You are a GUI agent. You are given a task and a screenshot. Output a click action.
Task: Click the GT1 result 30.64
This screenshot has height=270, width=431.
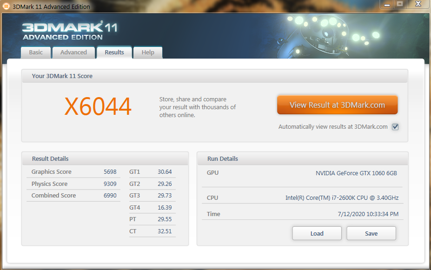165,172
